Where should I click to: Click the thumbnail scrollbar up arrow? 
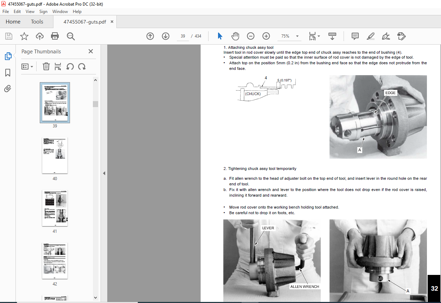[96, 80]
